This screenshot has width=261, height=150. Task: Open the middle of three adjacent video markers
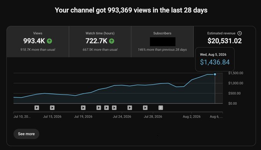pyautogui.click(x=106, y=108)
